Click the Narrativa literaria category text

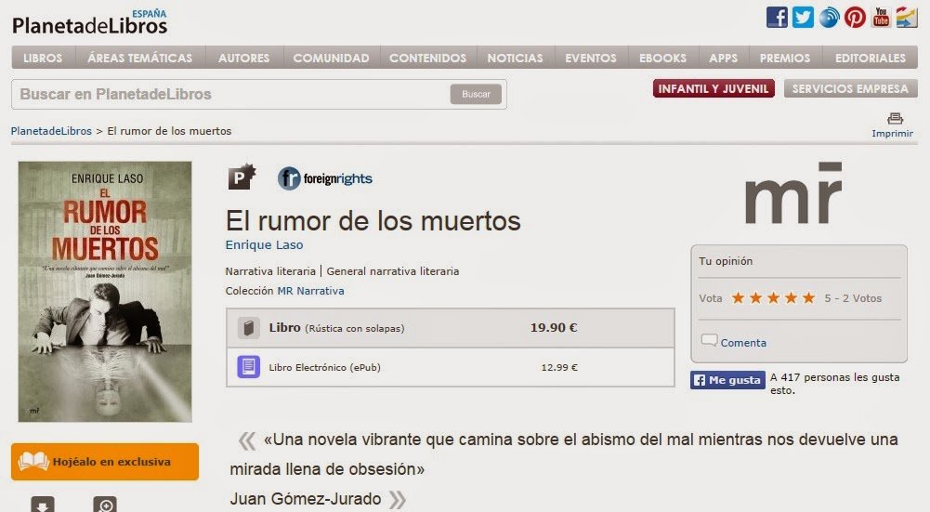(270, 271)
